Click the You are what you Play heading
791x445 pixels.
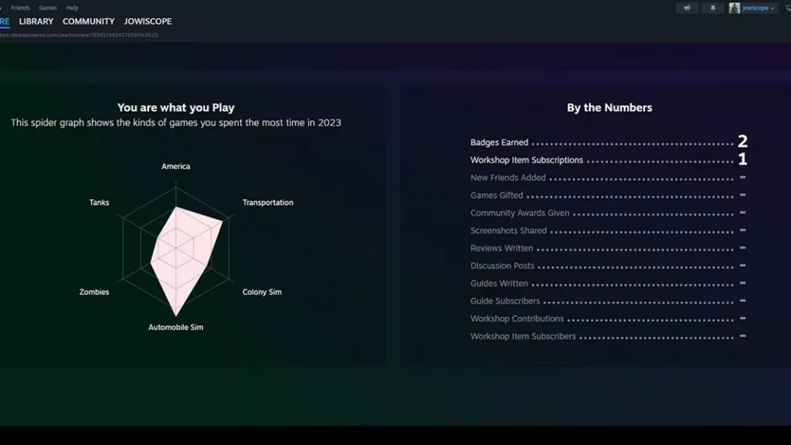[x=175, y=107]
